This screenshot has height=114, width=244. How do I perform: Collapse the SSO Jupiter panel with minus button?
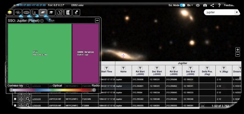[x=97, y=20]
